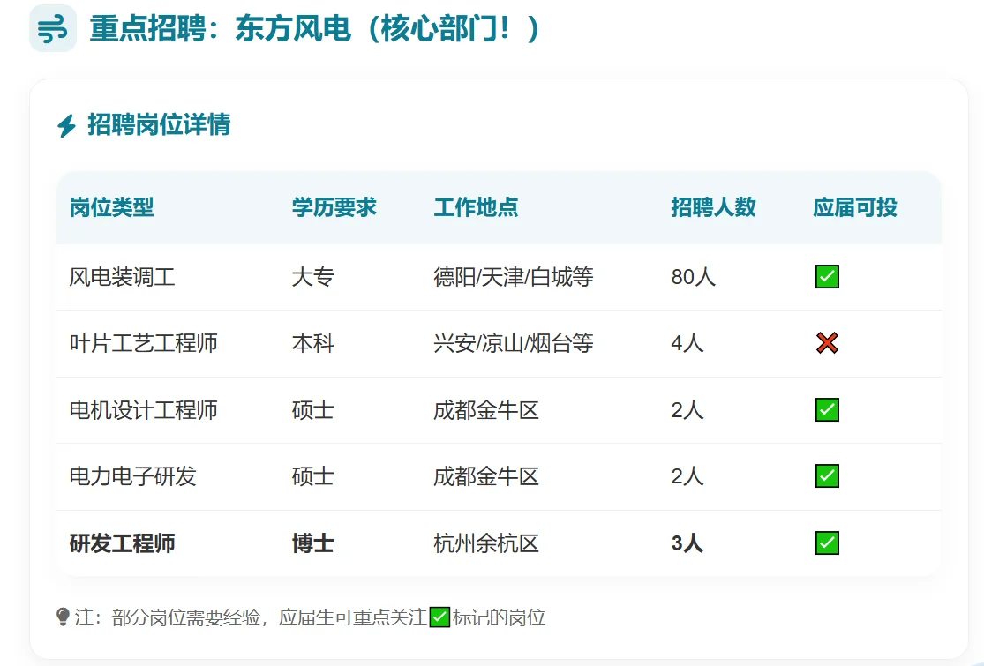The image size is (984, 666).
Task: Click 成都金牛区 in the 电机设计工程师 row
Action: coord(486,410)
